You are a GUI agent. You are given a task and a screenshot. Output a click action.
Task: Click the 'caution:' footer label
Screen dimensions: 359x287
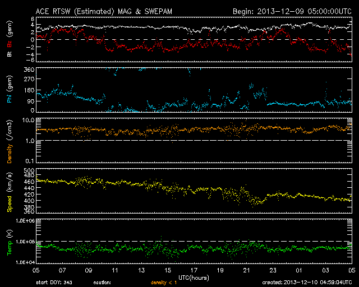(x=102, y=283)
